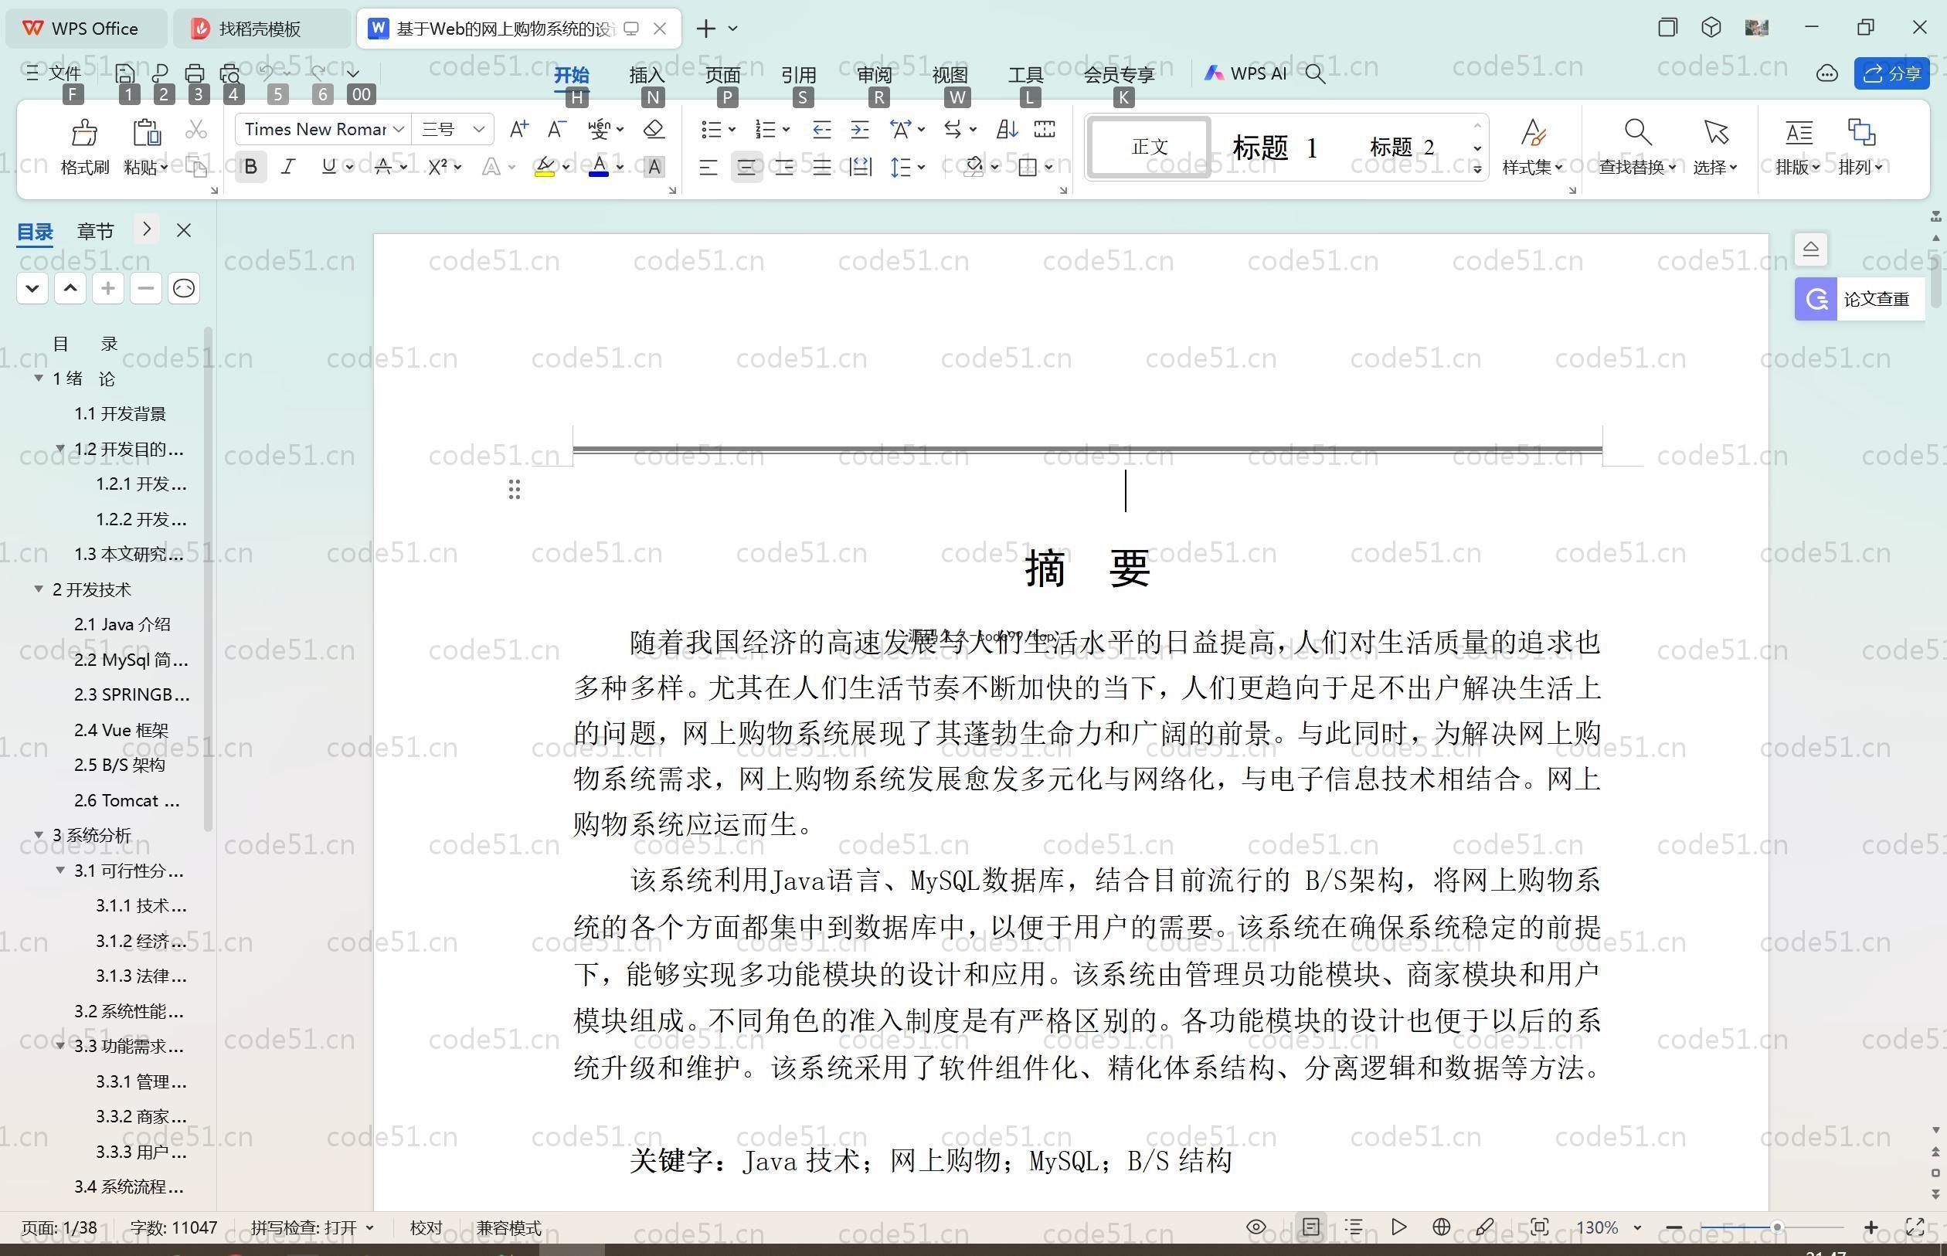Click the cloud sync icon near Share
Viewport: 1947px width, 1256px height.
pyautogui.click(x=1826, y=73)
